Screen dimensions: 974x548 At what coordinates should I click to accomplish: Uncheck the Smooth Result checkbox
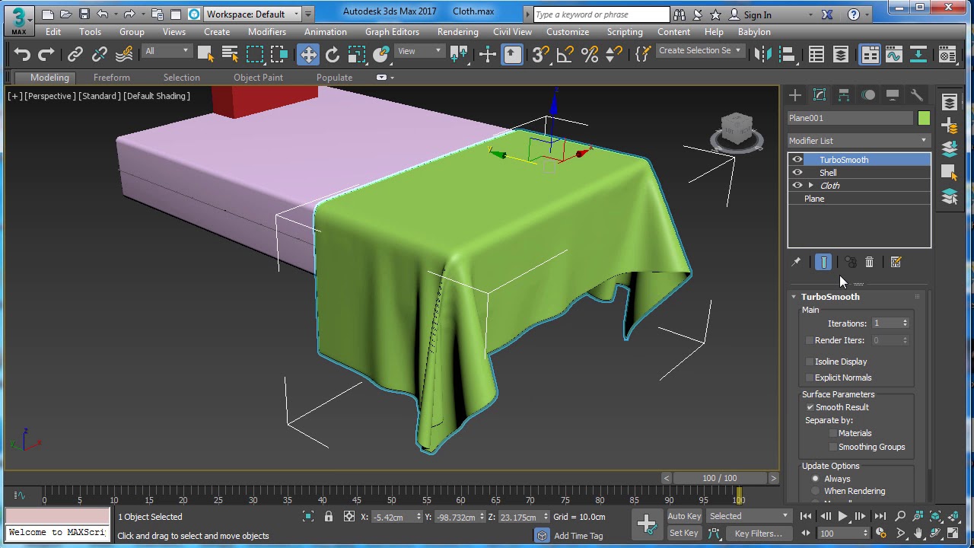810,407
